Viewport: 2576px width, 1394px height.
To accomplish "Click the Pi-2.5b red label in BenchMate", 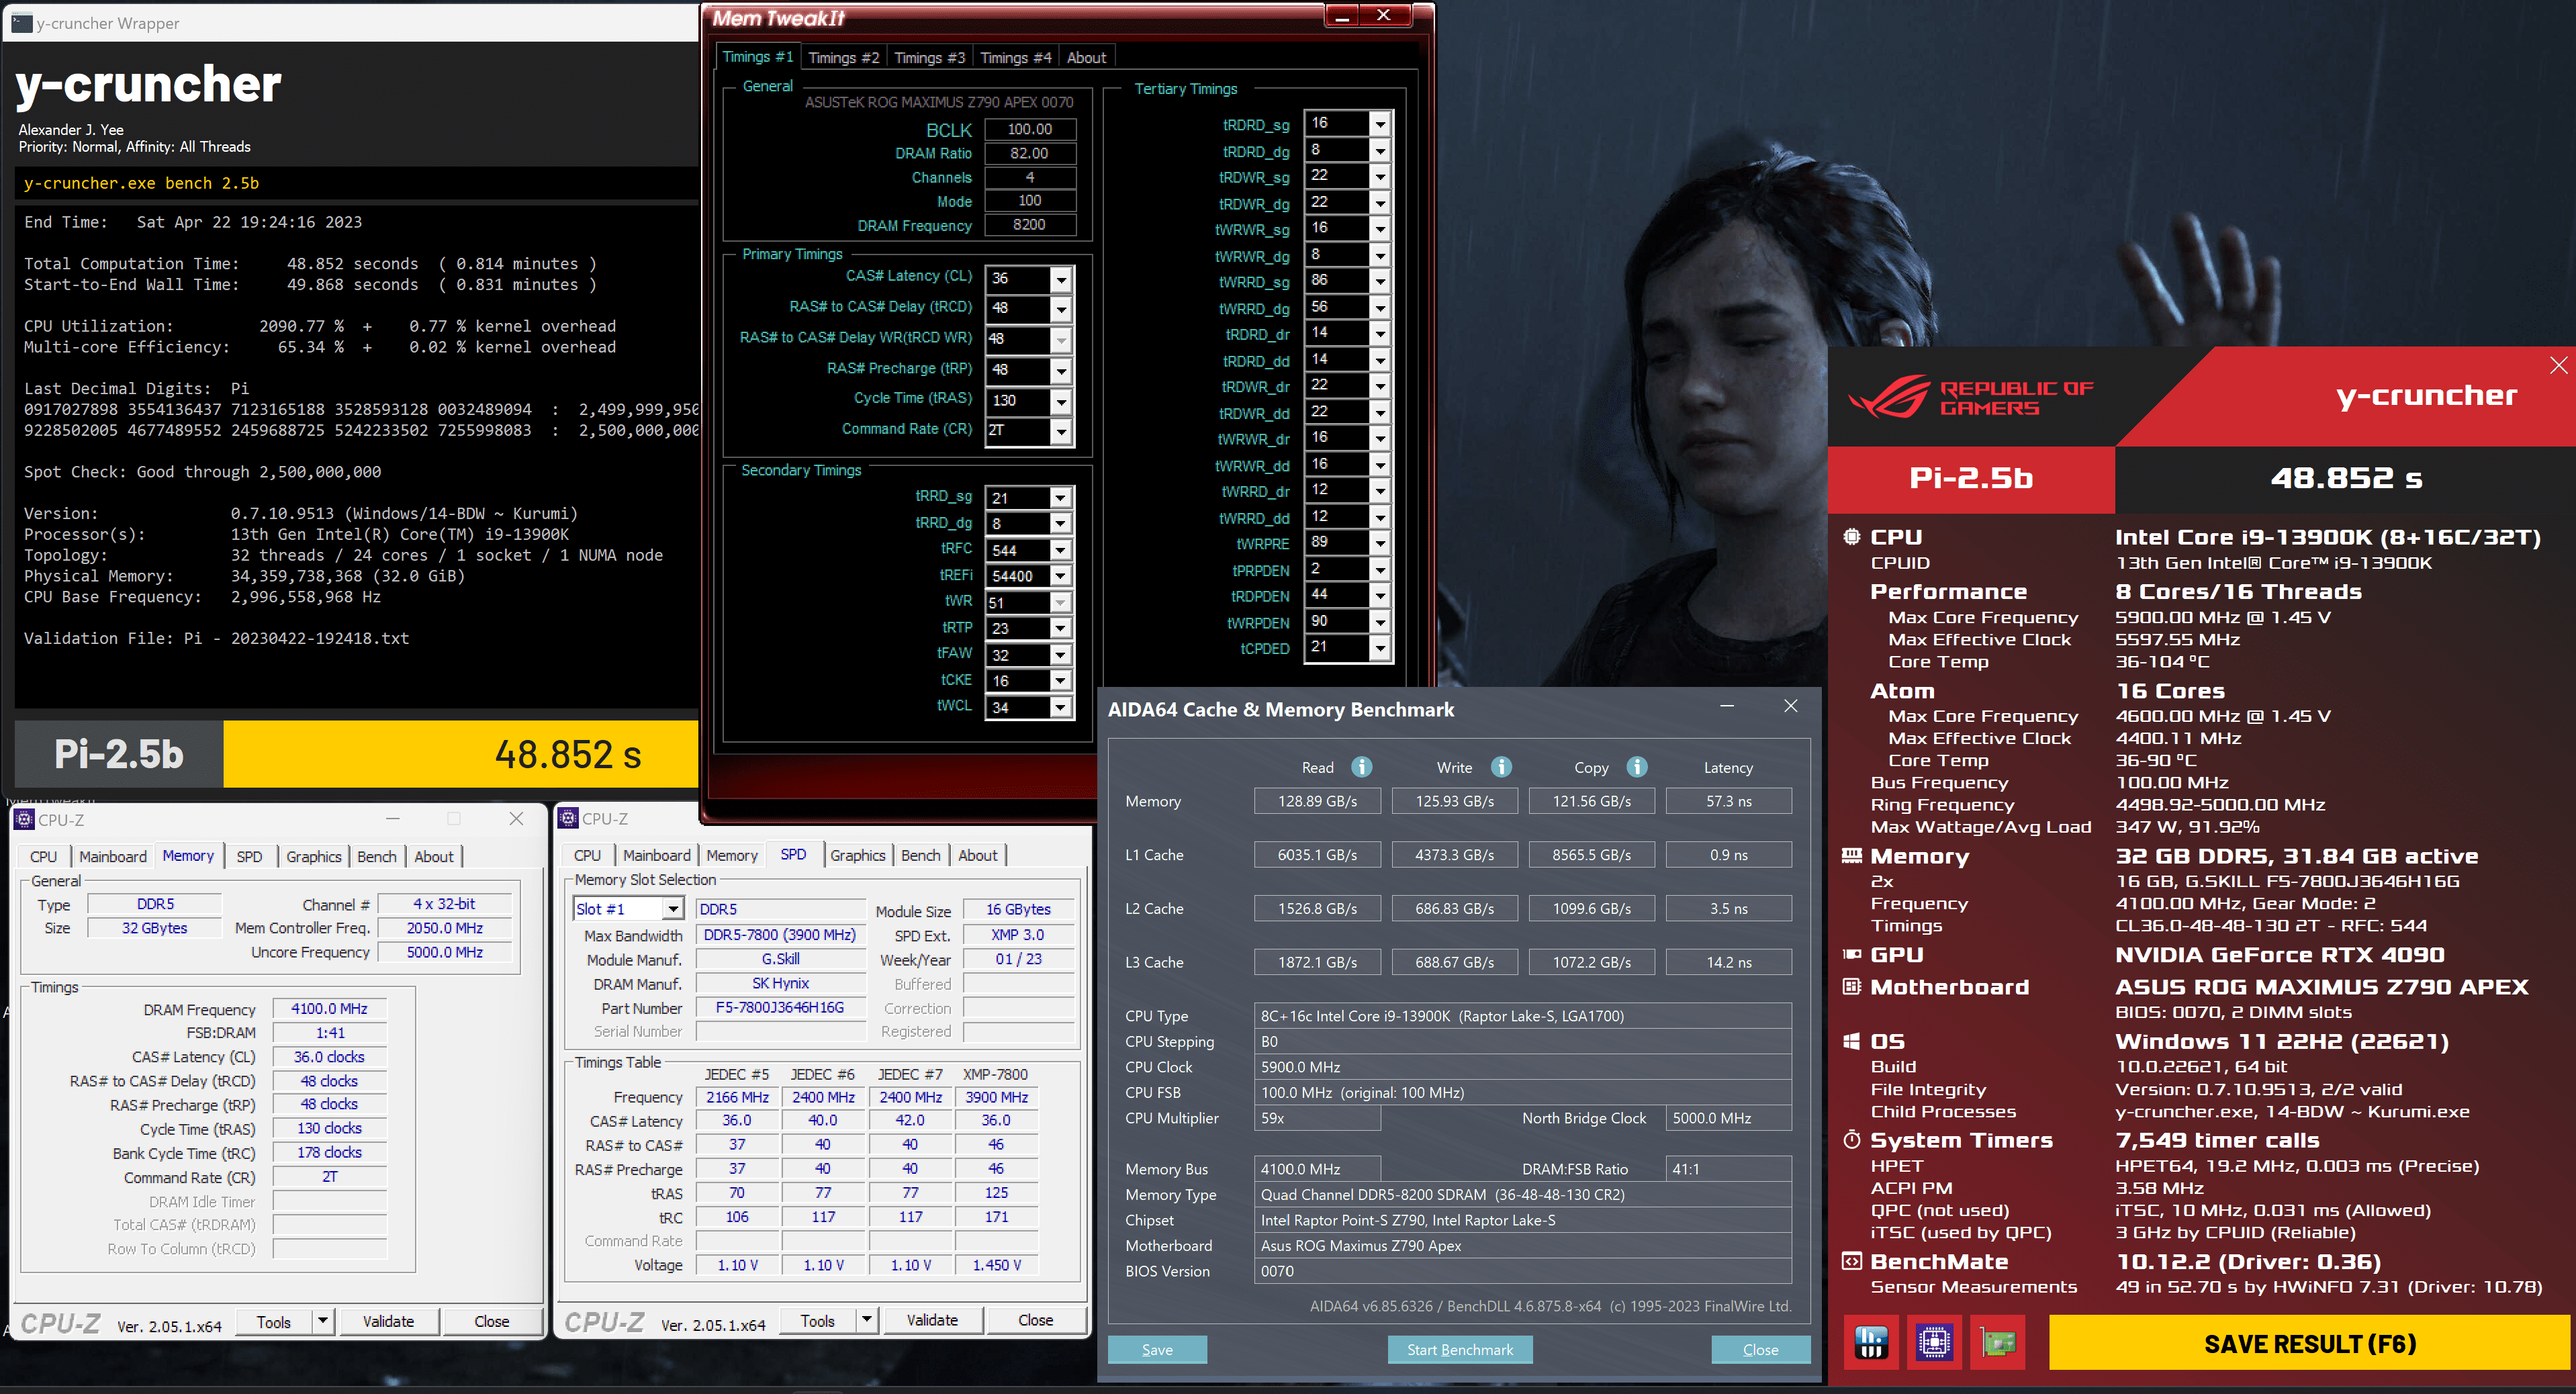I will (1971, 478).
